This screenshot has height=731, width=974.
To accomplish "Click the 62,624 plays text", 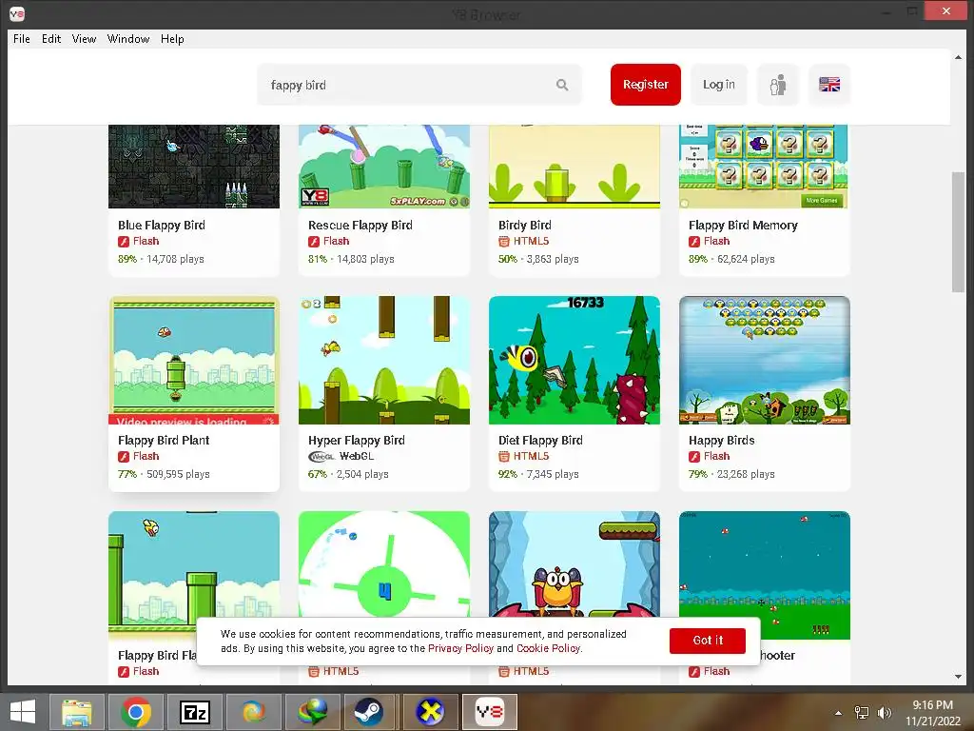I will click(x=746, y=259).
